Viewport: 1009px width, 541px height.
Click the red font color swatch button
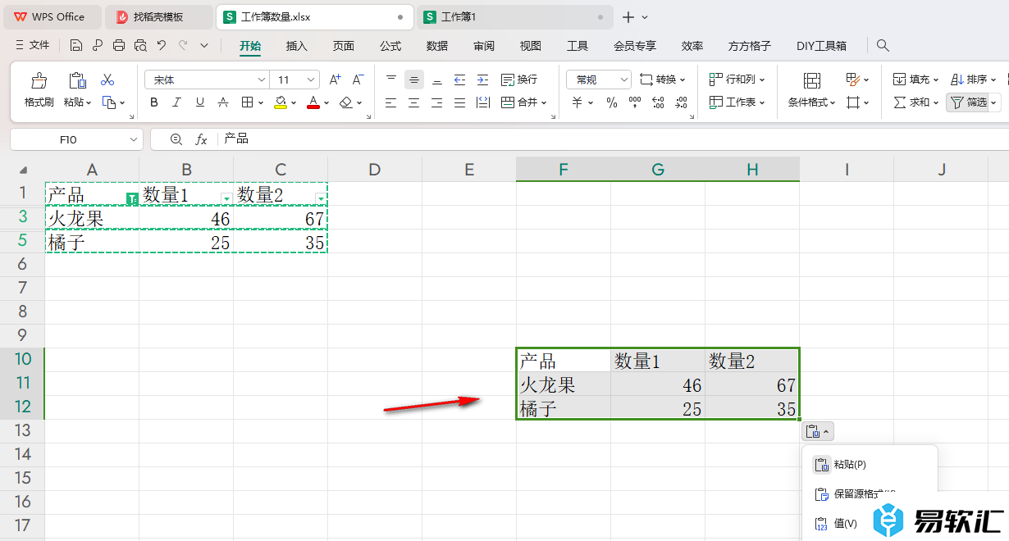313,102
